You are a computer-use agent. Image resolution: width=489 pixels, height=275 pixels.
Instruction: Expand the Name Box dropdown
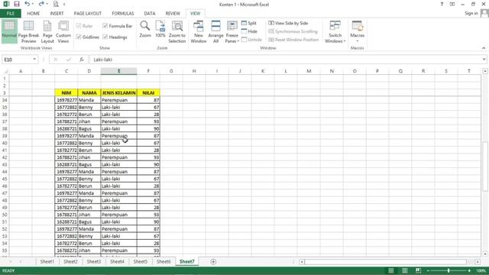(34, 60)
